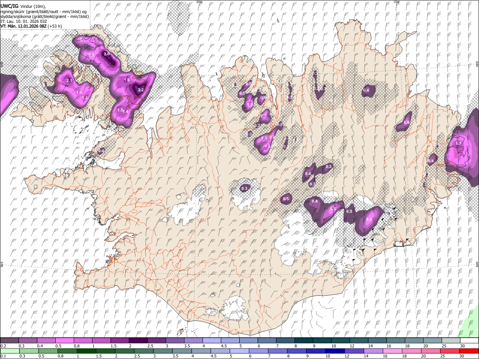Click the 0.9 value beside 3.0
This screenshot has width=479, height=359.
(91, 55)
